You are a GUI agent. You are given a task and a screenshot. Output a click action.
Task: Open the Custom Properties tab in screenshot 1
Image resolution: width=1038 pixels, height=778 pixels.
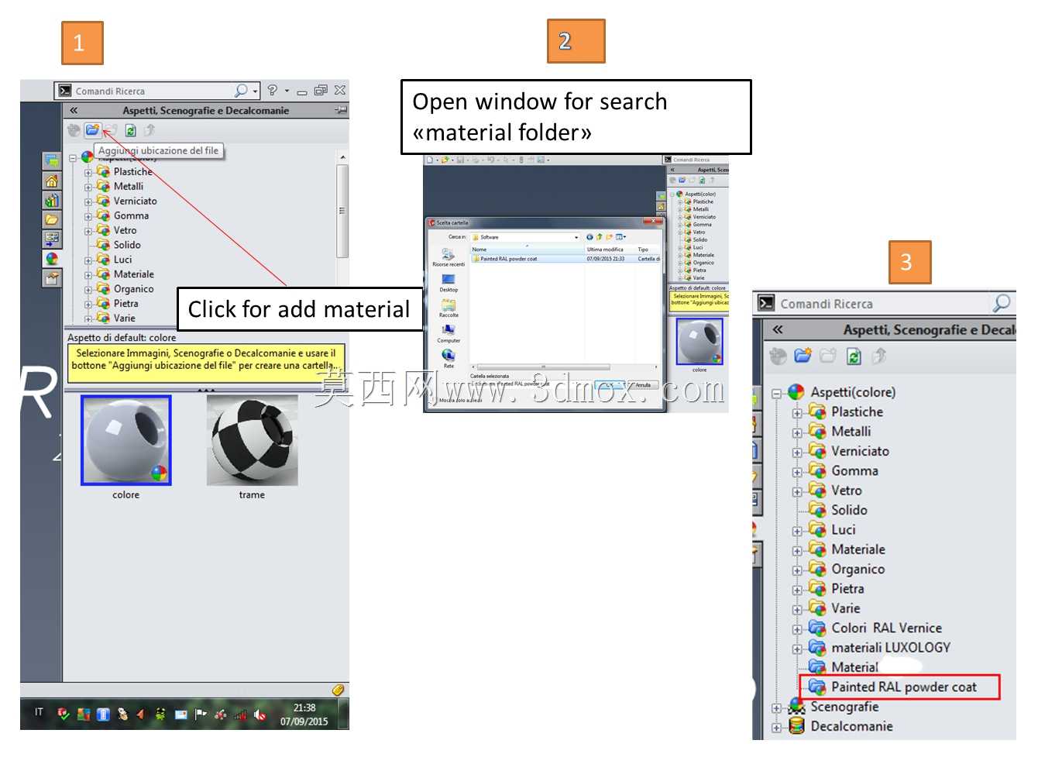(x=52, y=277)
